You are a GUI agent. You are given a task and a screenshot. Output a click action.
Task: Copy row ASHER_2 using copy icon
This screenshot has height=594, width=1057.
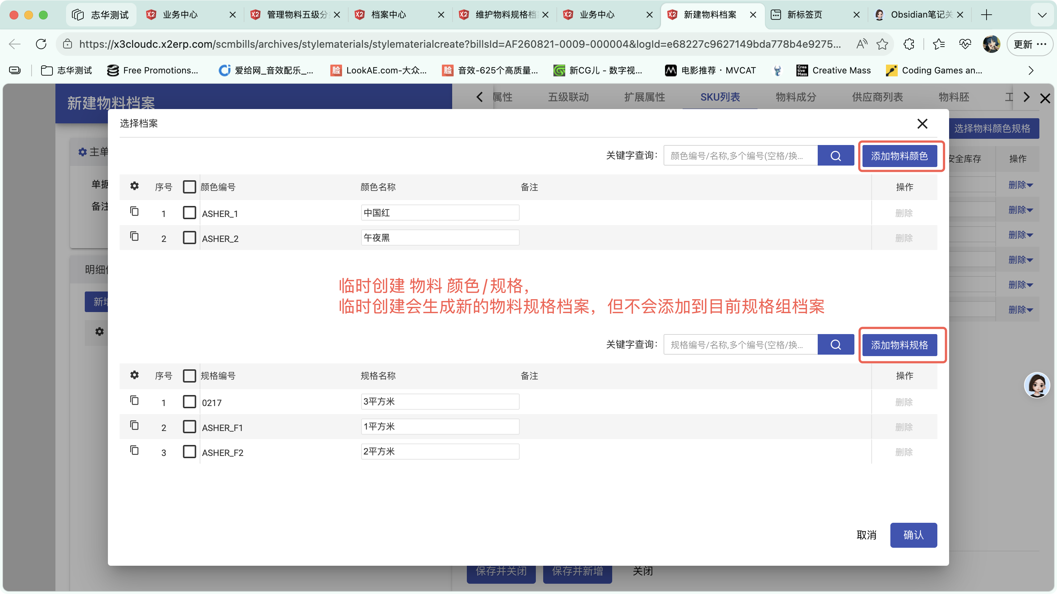click(134, 236)
